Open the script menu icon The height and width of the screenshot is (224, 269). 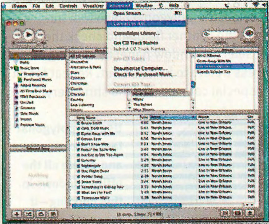161,6
